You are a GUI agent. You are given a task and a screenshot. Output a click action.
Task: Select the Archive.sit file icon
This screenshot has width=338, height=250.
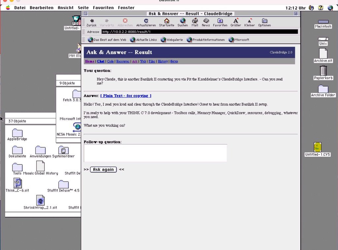click(323, 53)
